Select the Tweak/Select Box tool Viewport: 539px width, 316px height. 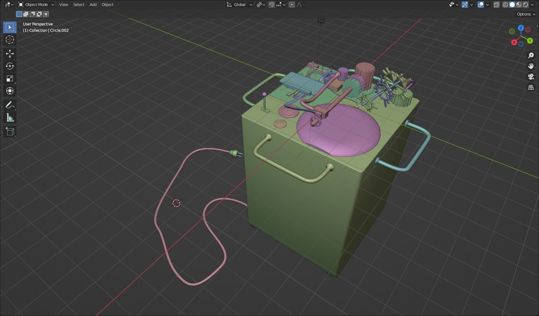point(10,27)
